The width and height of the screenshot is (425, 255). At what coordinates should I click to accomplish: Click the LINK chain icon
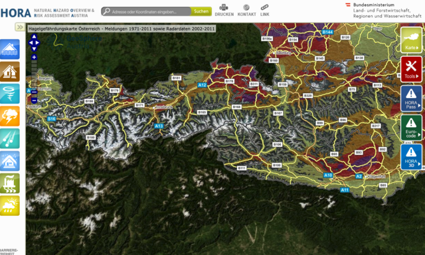click(264, 7)
